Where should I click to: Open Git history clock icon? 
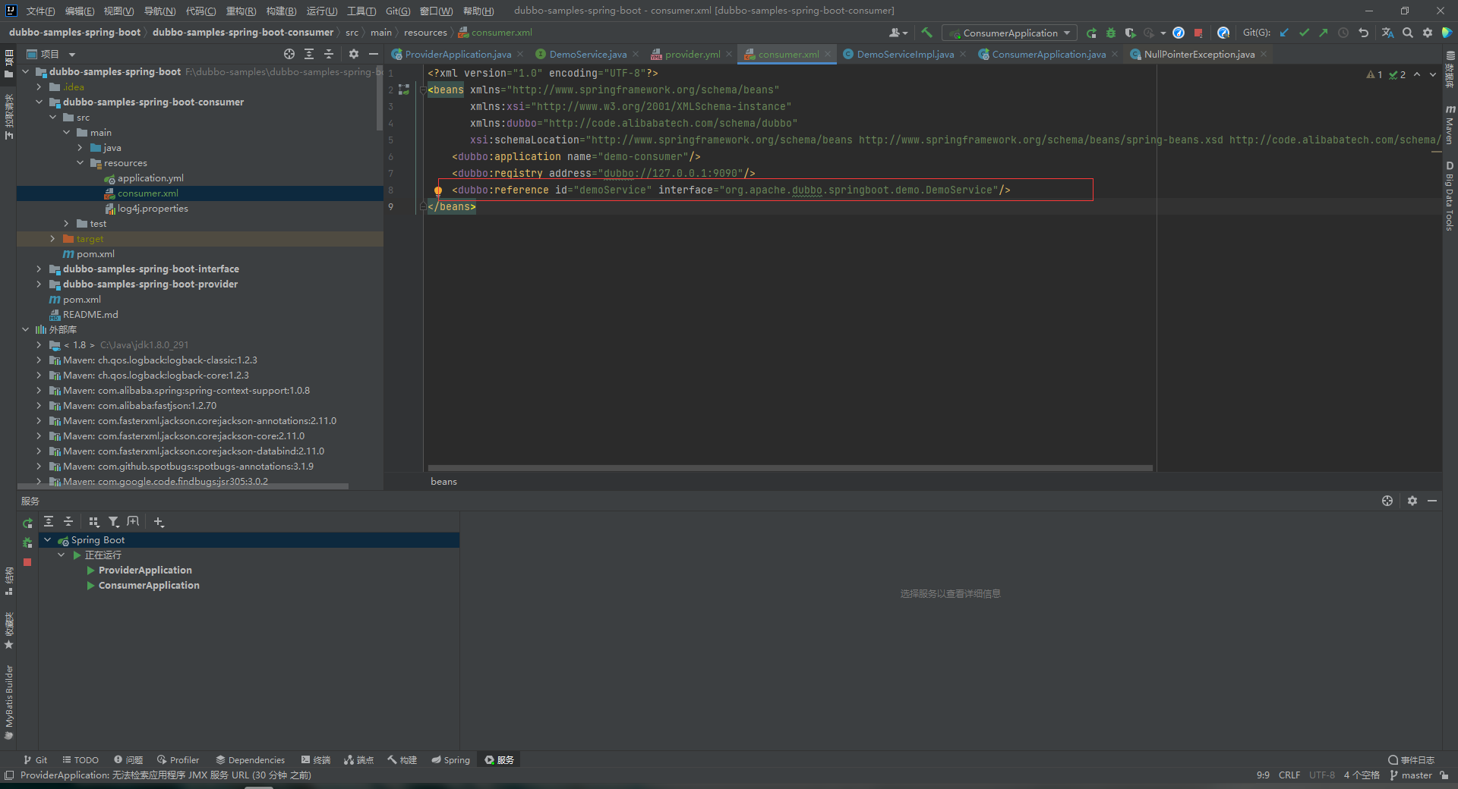[1343, 33]
